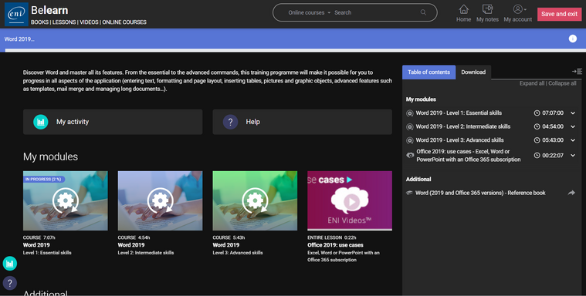This screenshot has height=296, width=586.
Task: Click 'My modules' heading in contents panel
Action: pos(421,99)
